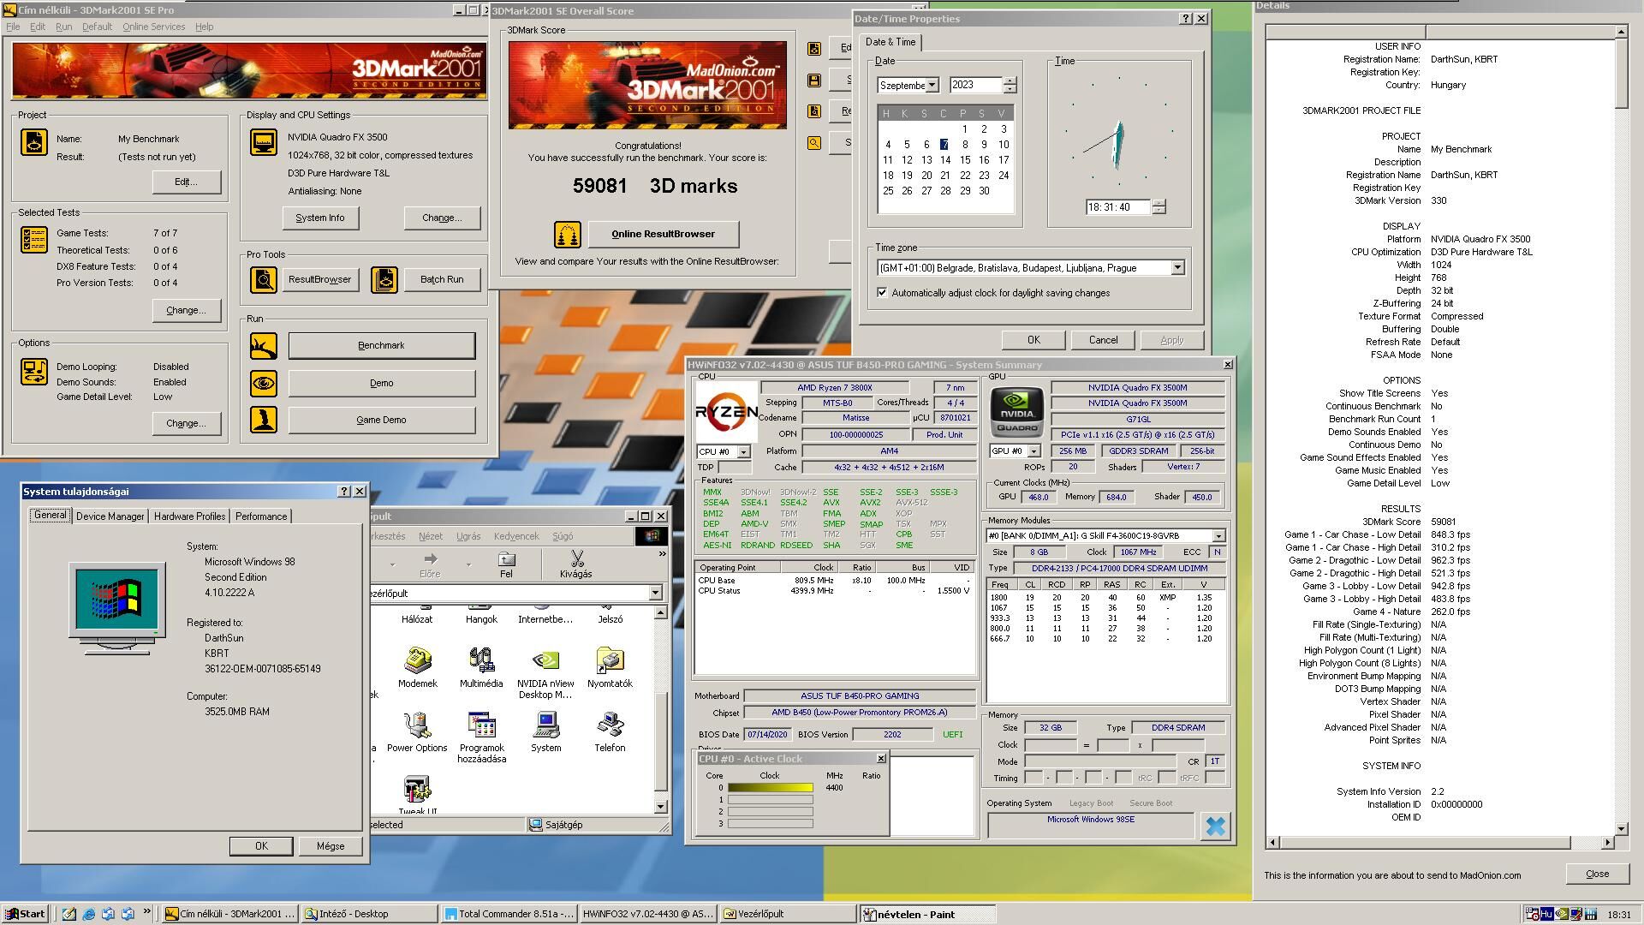Open the Online Services menu
This screenshot has width=1644, height=925.
coord(153,27)
